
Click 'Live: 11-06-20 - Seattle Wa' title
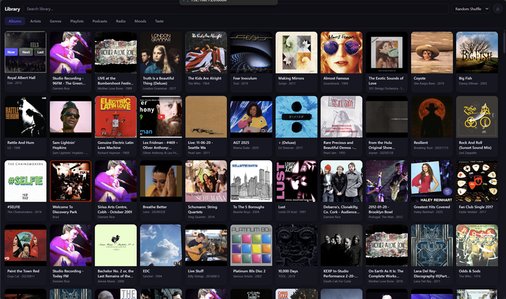[x=201, y=145]
